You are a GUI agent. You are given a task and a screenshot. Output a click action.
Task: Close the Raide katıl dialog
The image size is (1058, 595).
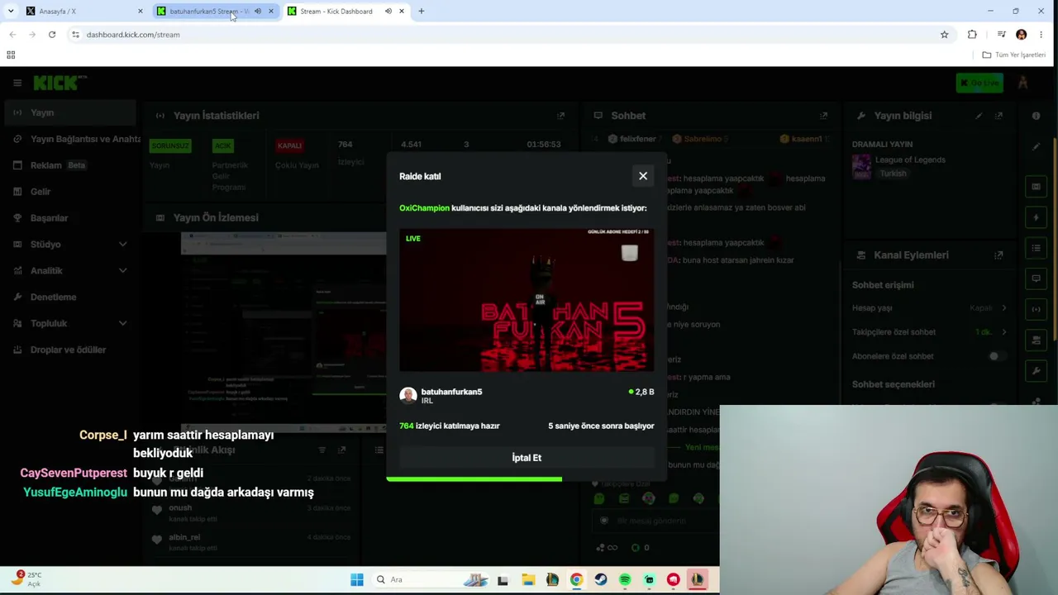click(643, 176)
